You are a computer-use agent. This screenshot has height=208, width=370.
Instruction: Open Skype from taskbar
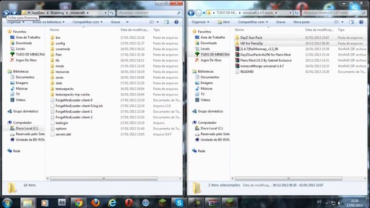[179, 203]
